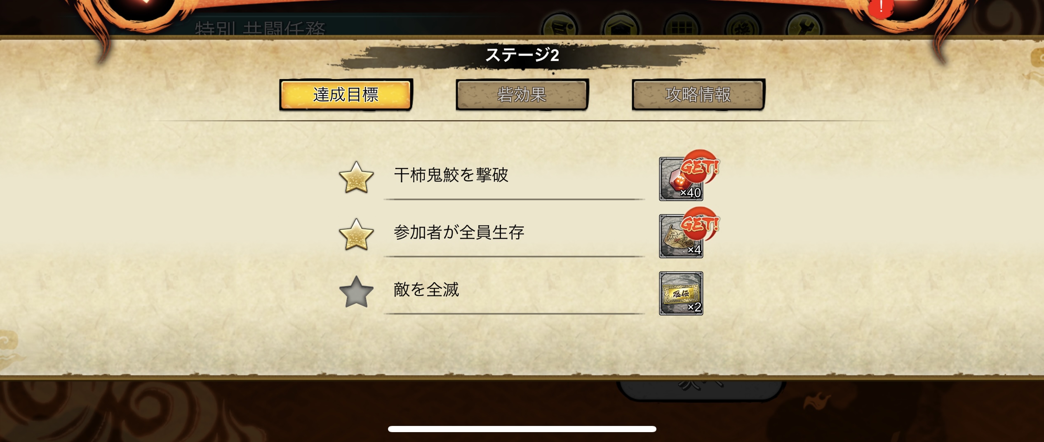Tap the house icon in top bar

[621, 26]
